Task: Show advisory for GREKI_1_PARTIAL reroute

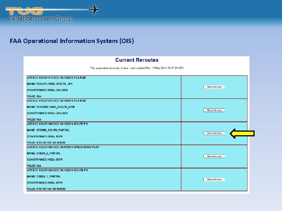Action: [x=214, y=180]
